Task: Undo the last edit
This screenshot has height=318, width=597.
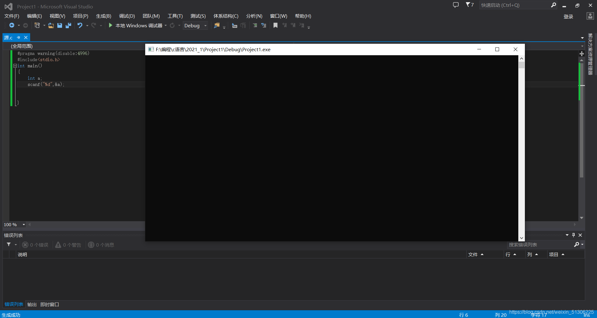Action: coord(80,25)
